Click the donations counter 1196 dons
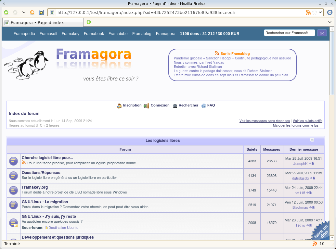336x249 pixels. [x=210, y=34]
